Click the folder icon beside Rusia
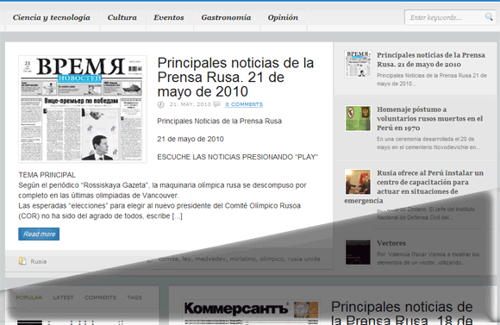500x325 pixels. (22, 261)
